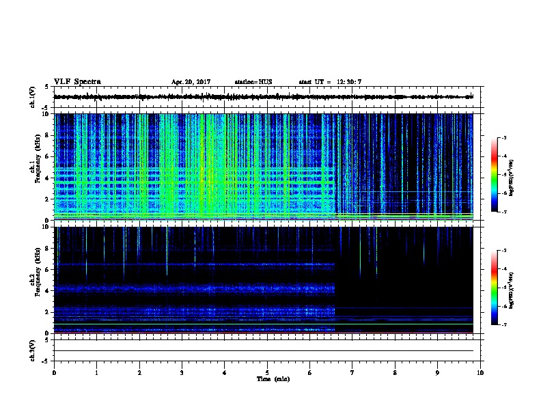The image size is (541, 418).
Task: Click the log(PSD) label beside ch.1 color bar
Action: pyautogui.click(x=512, y=178)
